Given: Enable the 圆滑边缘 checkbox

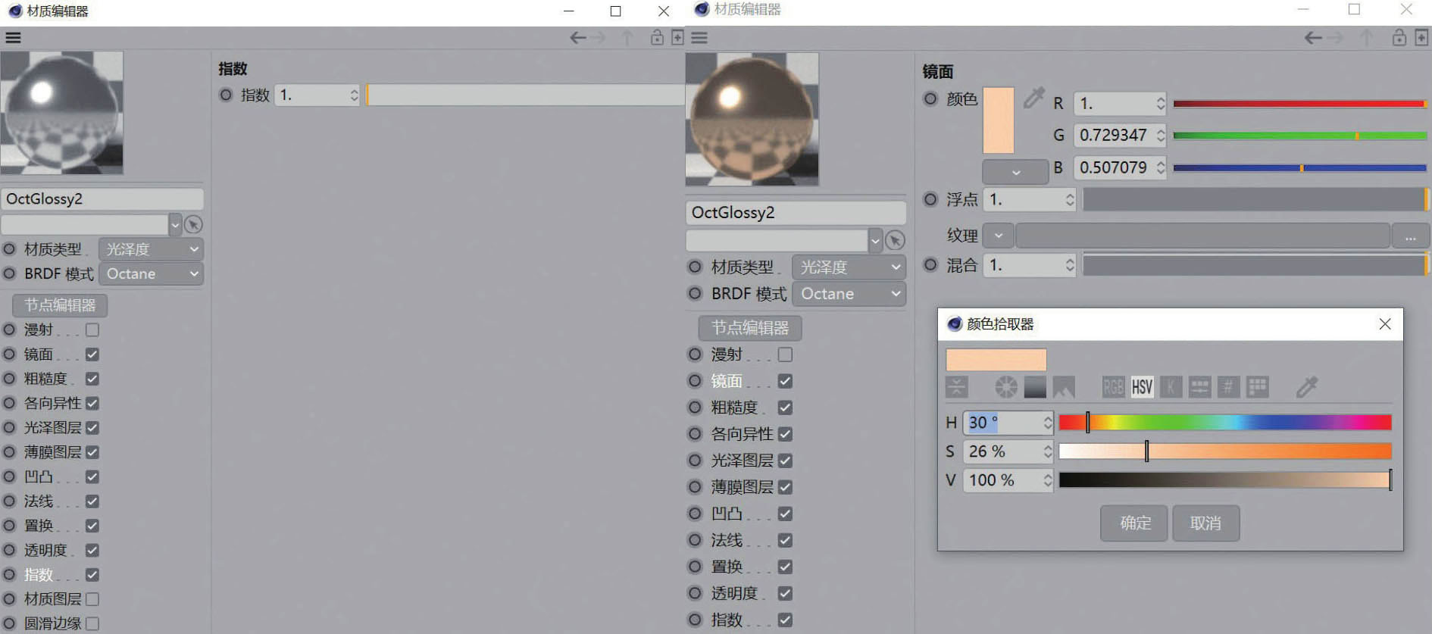Looking at the screenshot, I should point(92,623).
